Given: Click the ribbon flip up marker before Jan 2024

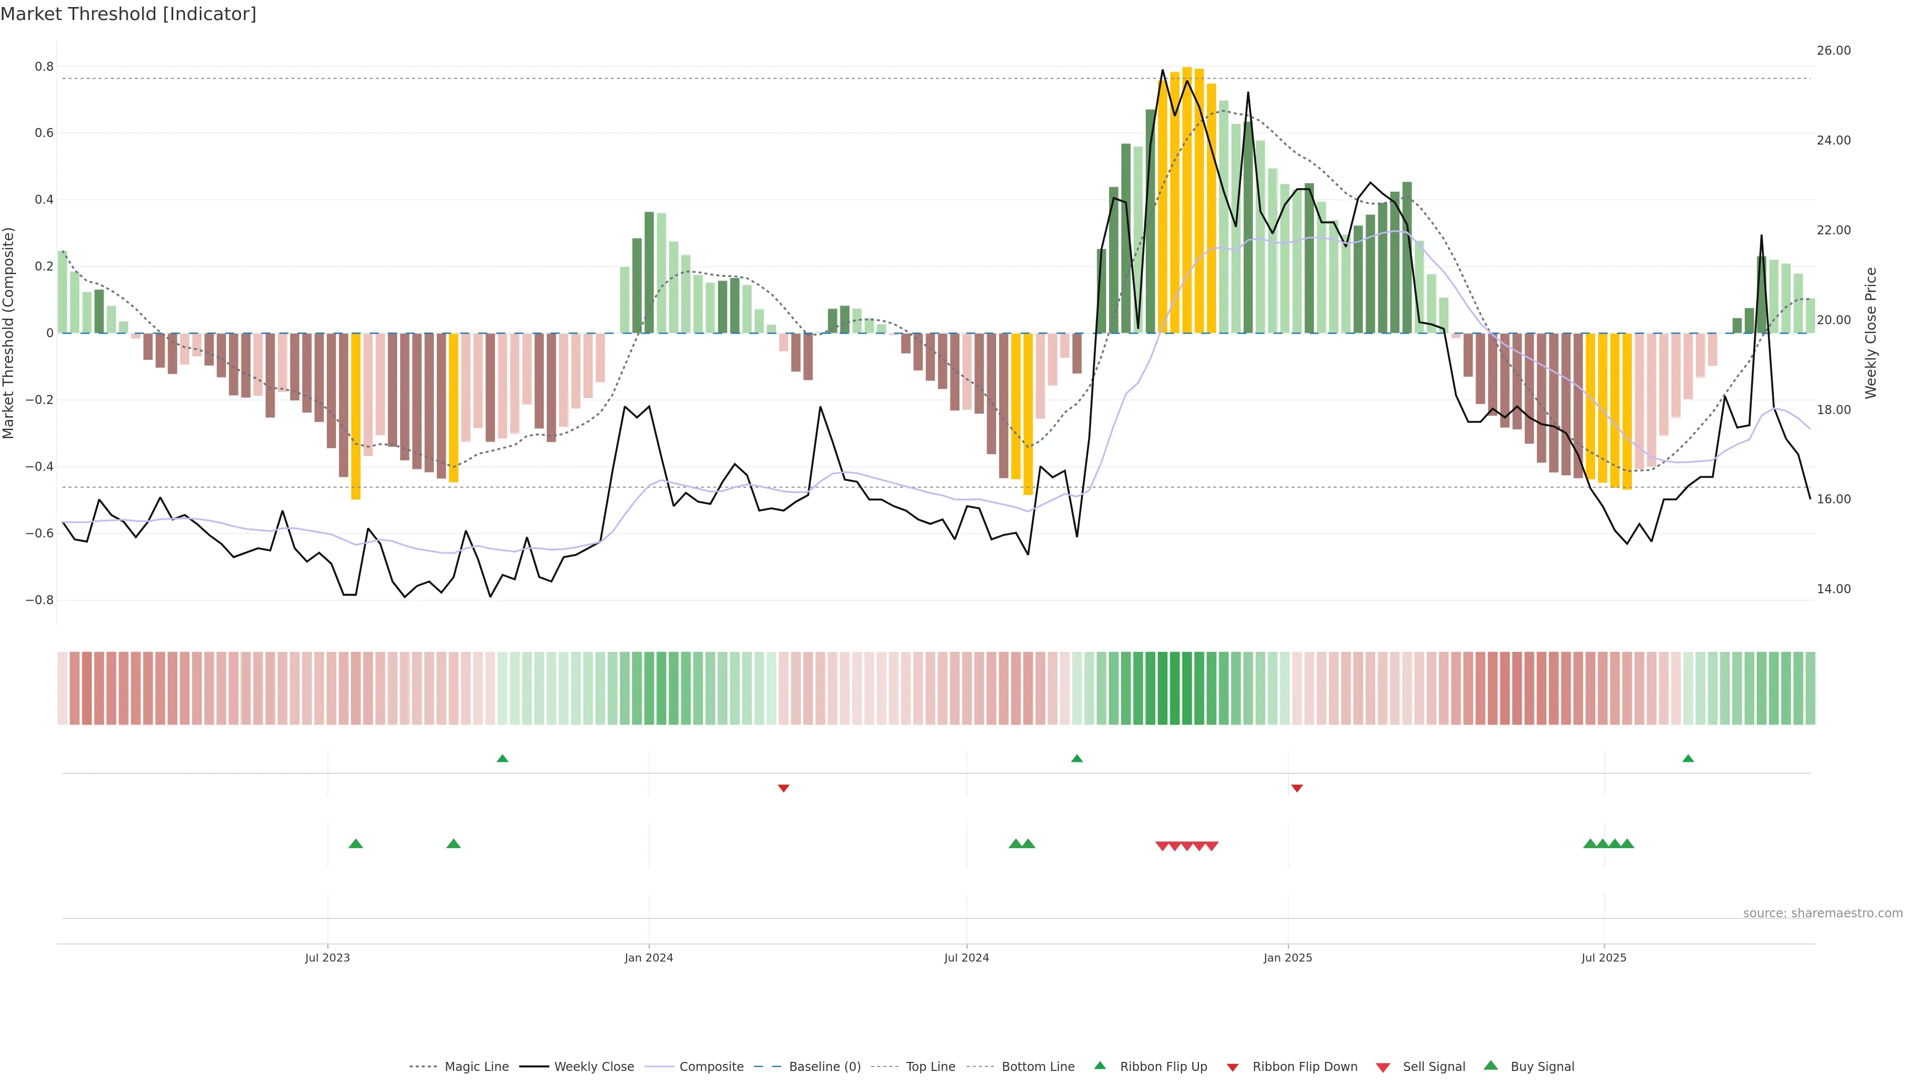Looking at the screenshot, I should 502,759.
